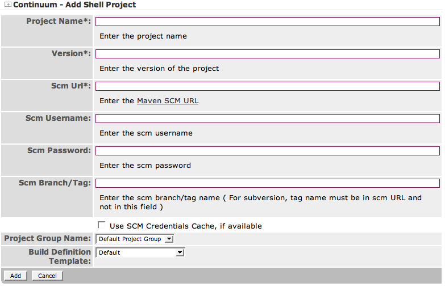Click the Scm Username text box
The height and width of the screenshot is (287, 445).
pyautogui.click(x=267, y=119)
